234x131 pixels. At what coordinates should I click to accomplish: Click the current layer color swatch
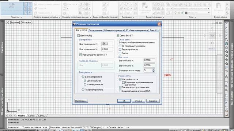tap(186, 13)
